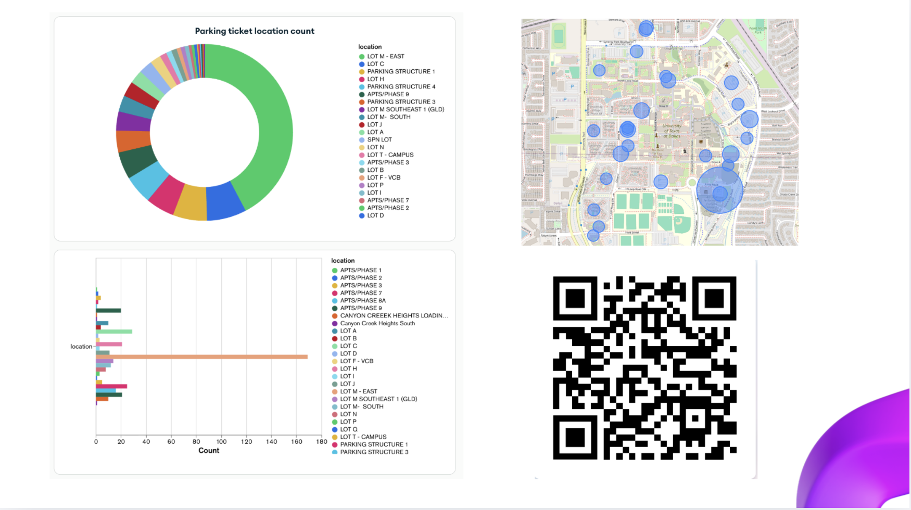Click the yellow PARKING STRUCTURE 1 swatch in donut legend
The width and height of the screenshot is (911, 510).
tap(362, 72)
